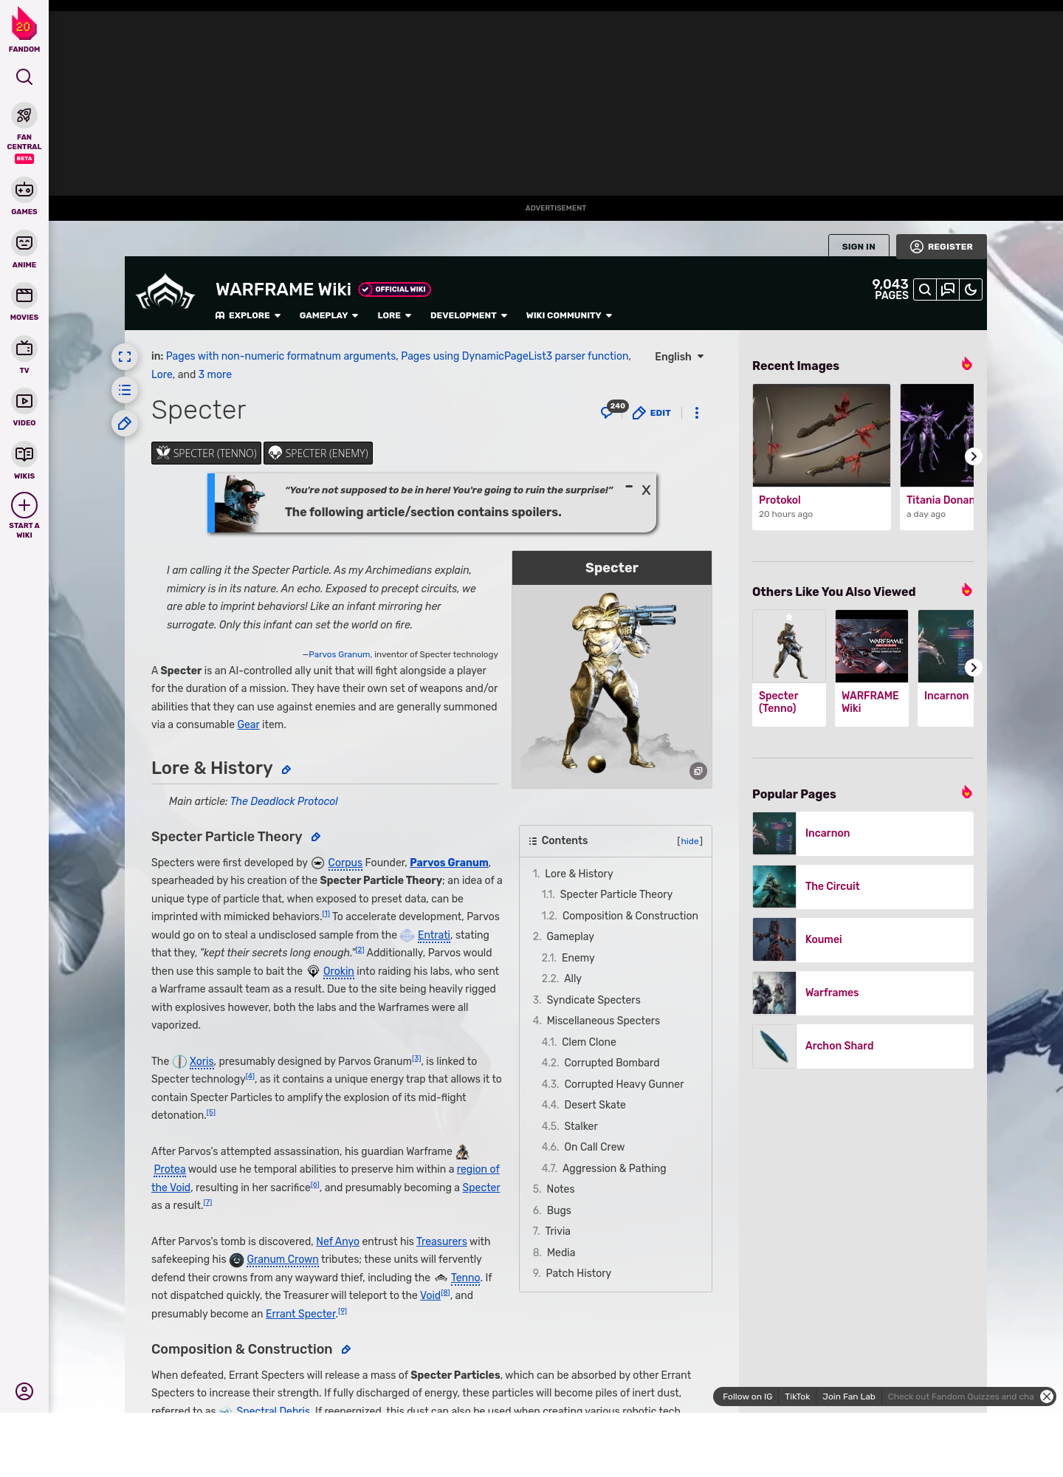Open the Granum Crown link
The height and width of the screenshot is (1477, 1063).
coord(283,1259)
